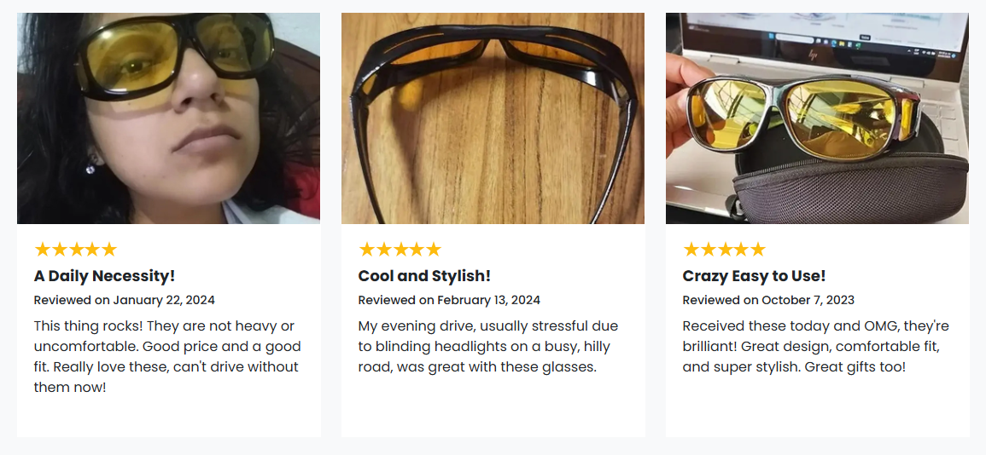Click the 'Crazy Easy to Use!' review title
Image resolution: width=986 pixels, height=455 pixels.
[754, 276]
